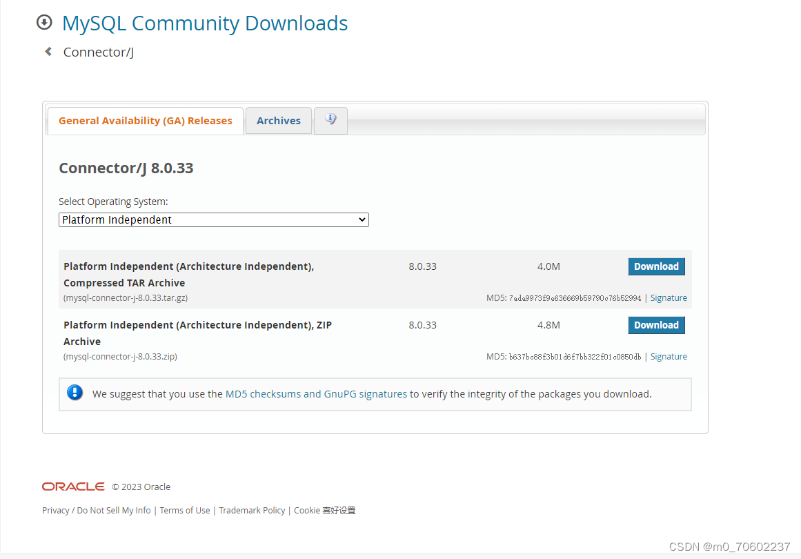The width and height of the screenshot is (801, 559).
Task: Click ZIP Archive package title
Action: (x=198, y=333)
